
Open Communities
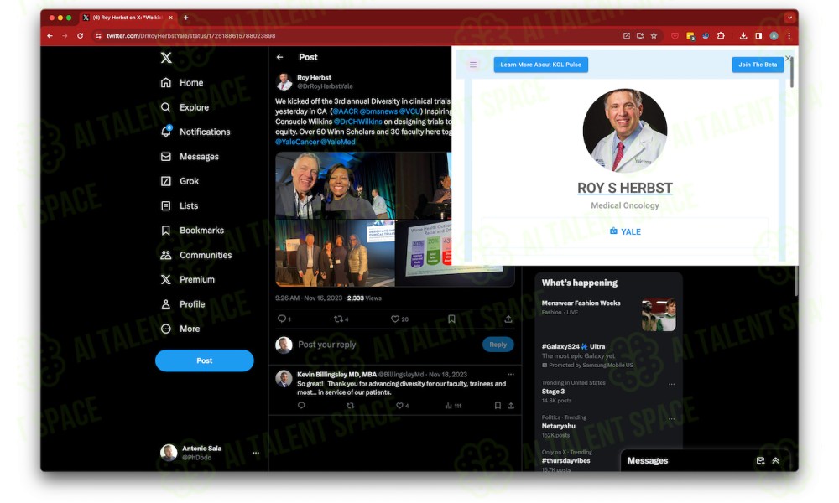195,255
